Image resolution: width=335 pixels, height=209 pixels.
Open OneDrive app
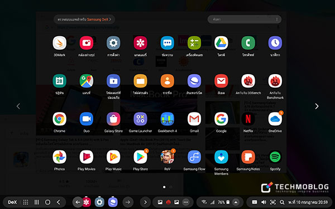(x=275, y=119)
